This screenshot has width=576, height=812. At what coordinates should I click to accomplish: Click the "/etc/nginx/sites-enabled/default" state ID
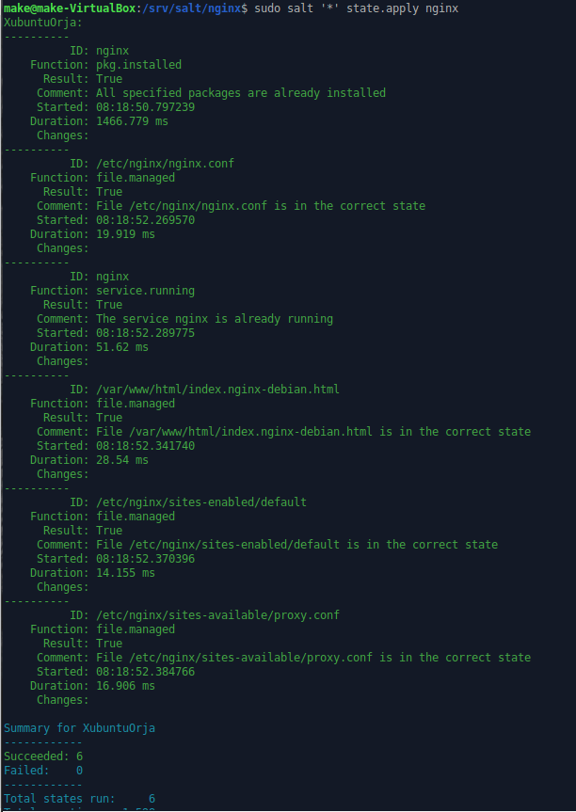(201, 502)
